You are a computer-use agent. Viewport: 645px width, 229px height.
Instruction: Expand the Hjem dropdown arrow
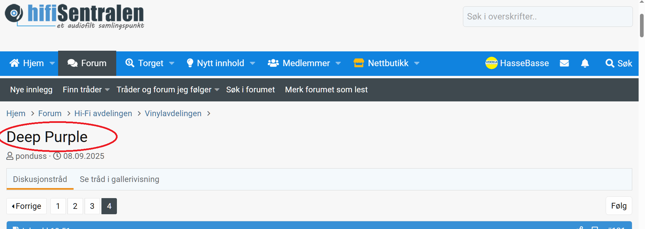(x=52, y=63)
